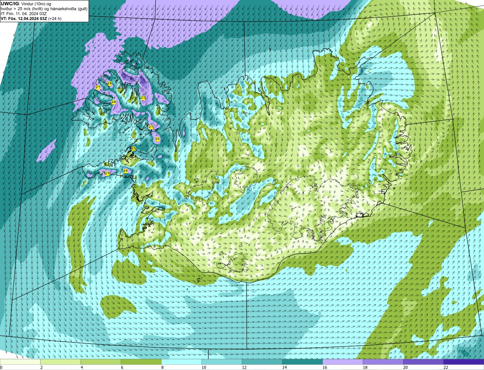Image resolution: width=484 pixels, height=370 pixels.
Task: Click the scale number '6'
Action: click(x=122, y=367)
